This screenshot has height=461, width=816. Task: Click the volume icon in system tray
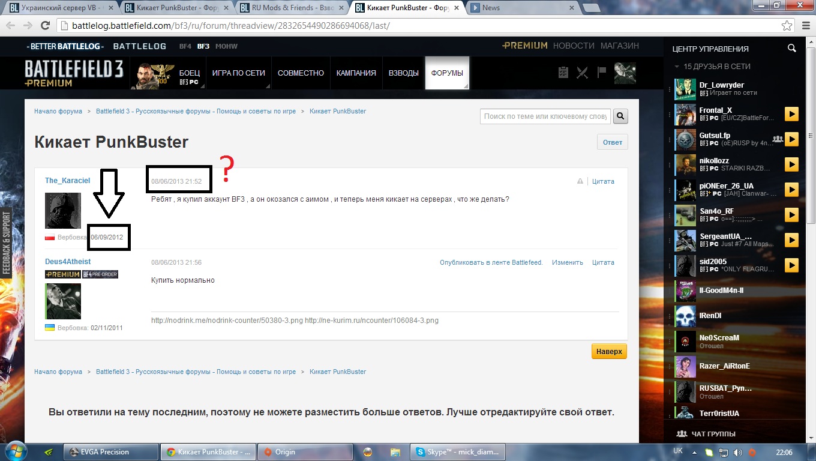tap(737, 452)
